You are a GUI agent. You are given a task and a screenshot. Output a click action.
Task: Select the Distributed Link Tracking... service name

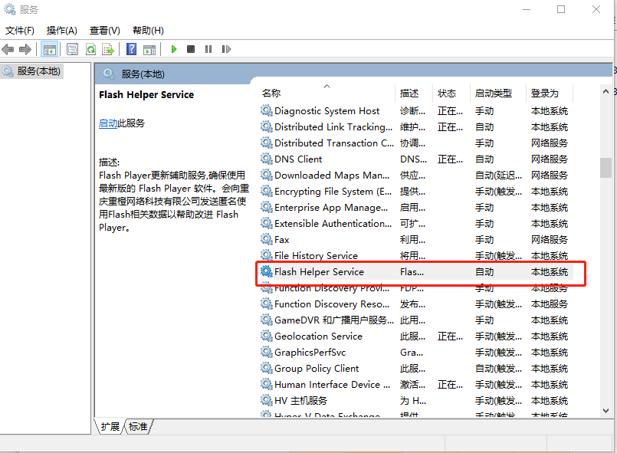[x=333, y=127]
